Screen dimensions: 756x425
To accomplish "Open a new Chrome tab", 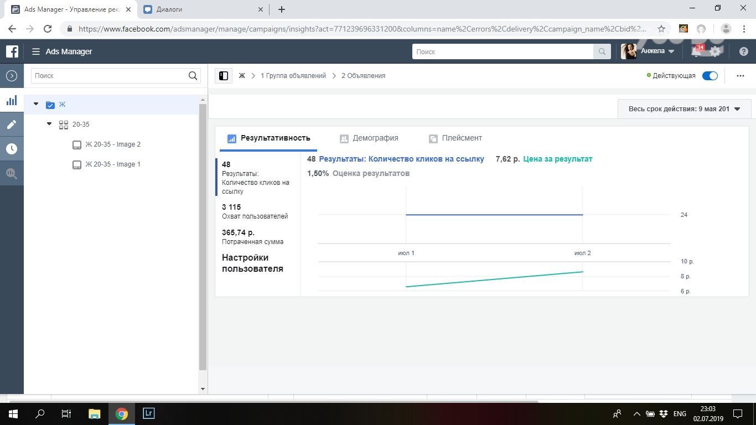I will (x=282, y=9).
